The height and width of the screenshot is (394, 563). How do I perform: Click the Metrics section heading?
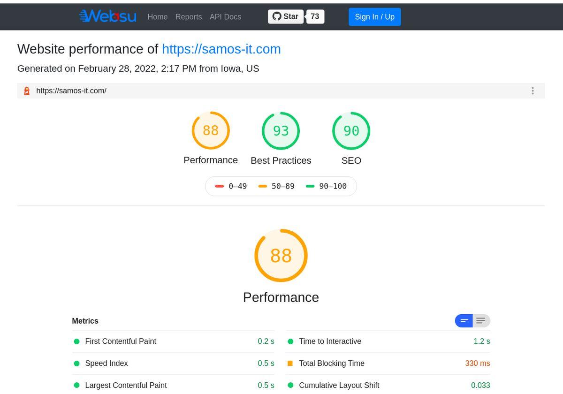[85, 321]
